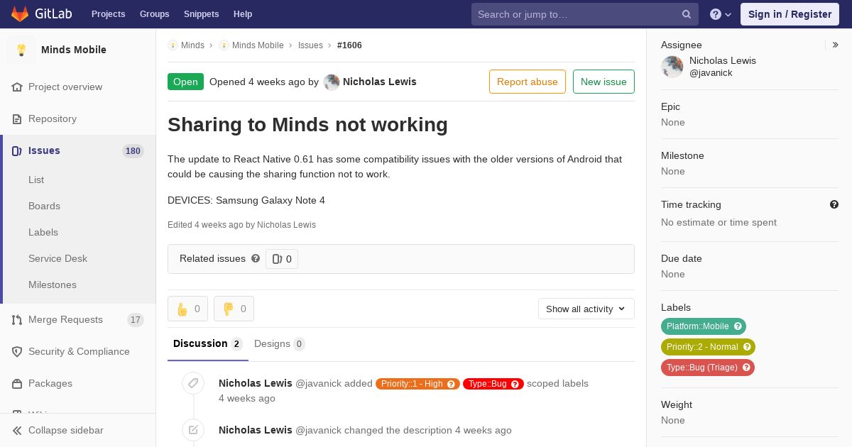Click the Platform::Mobile help icon
Screen dimensions: 852x447
(738, 326)
